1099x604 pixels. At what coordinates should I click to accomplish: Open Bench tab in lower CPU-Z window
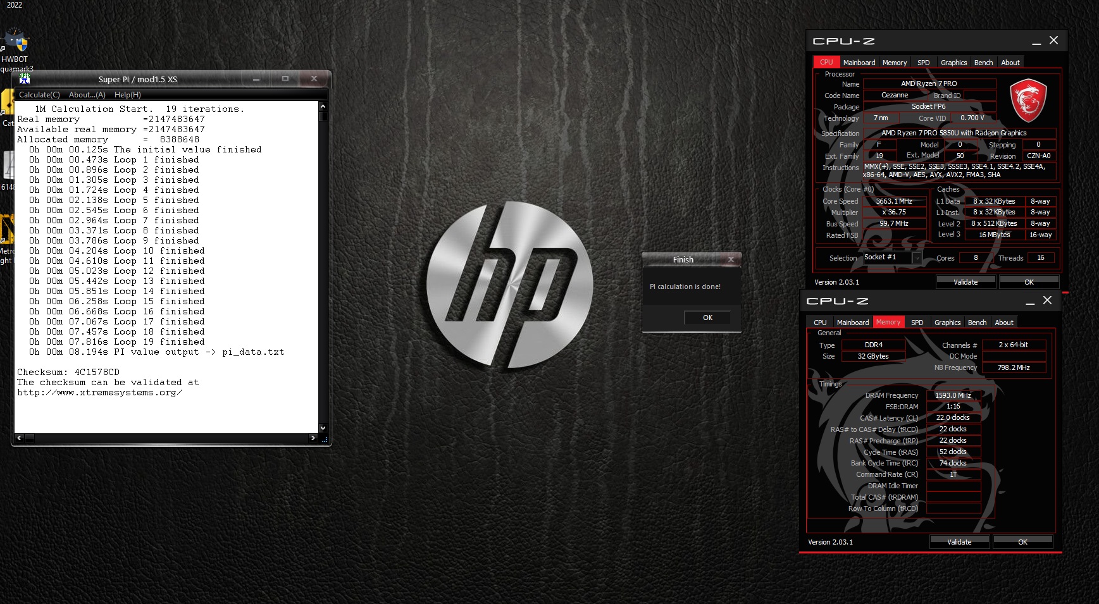pyautogui.click(x=977, y=323)
